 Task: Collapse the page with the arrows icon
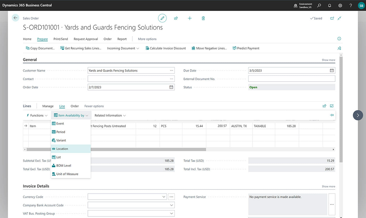tap(339, 18)
